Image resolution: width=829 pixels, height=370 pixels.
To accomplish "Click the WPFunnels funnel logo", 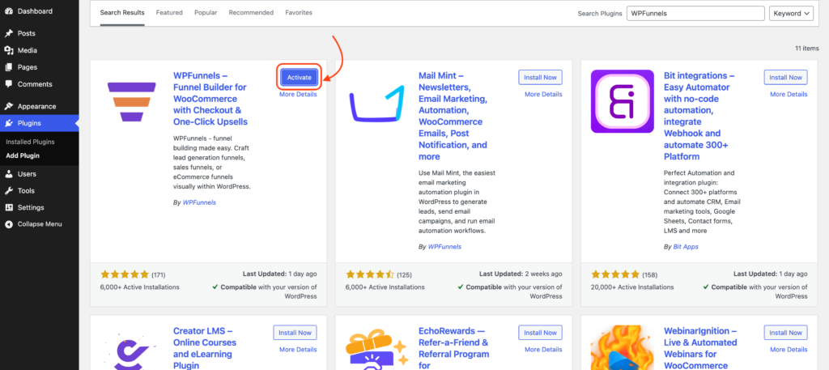I will 132,101.
